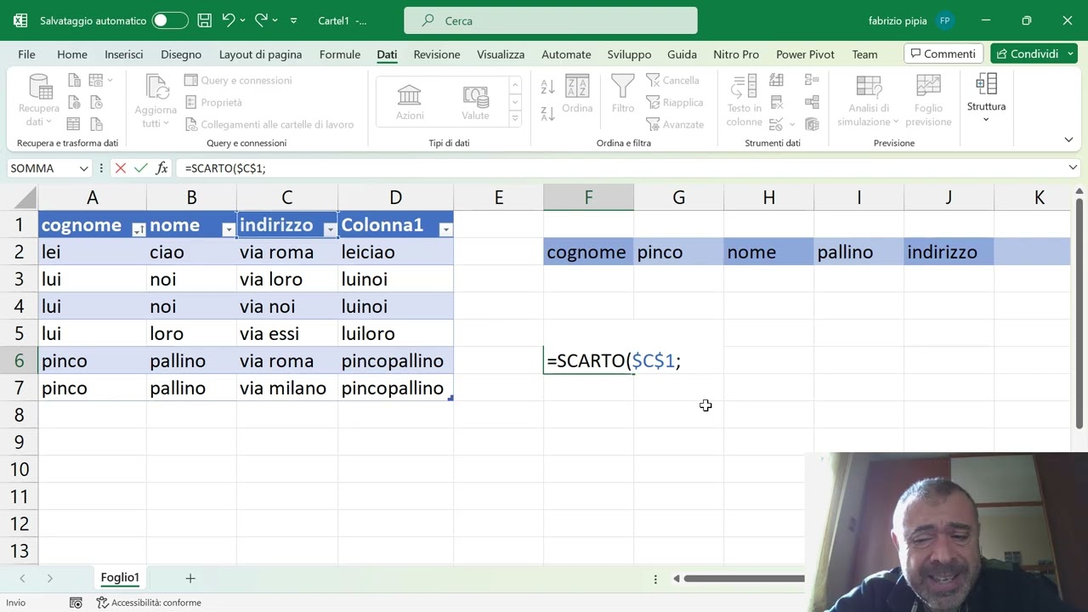Open the nome column filter dropdown

[x=228, y=229]
